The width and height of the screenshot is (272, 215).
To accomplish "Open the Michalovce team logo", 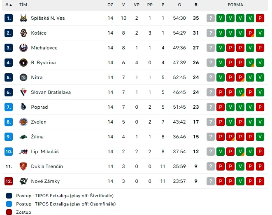I will (x=23, y=48).
